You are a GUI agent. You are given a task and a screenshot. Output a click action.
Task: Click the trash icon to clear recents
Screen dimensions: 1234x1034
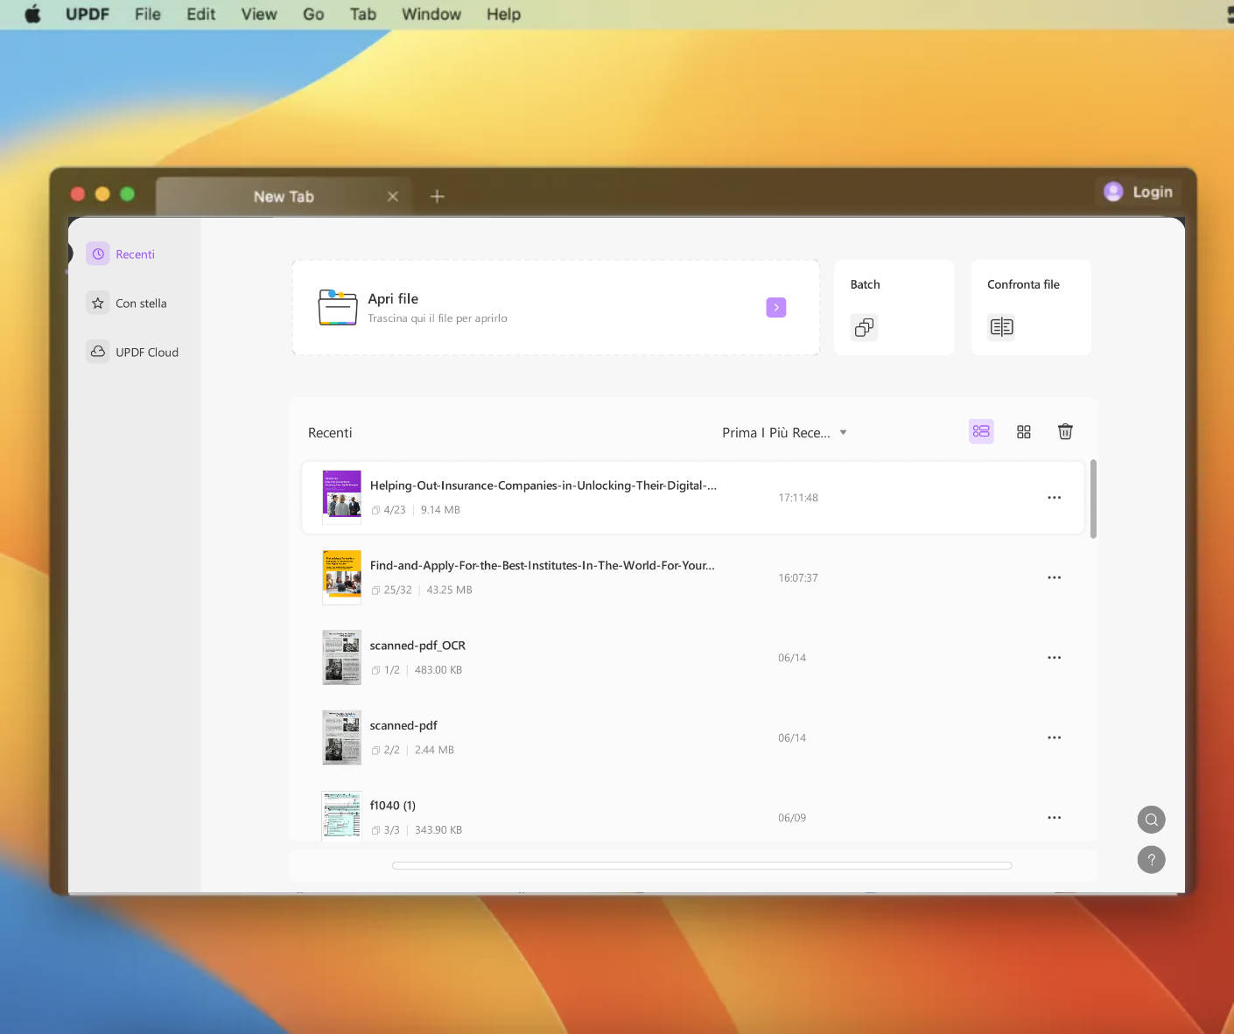[1064, 431]
